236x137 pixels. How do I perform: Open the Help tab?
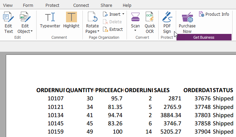coord(127,5)
